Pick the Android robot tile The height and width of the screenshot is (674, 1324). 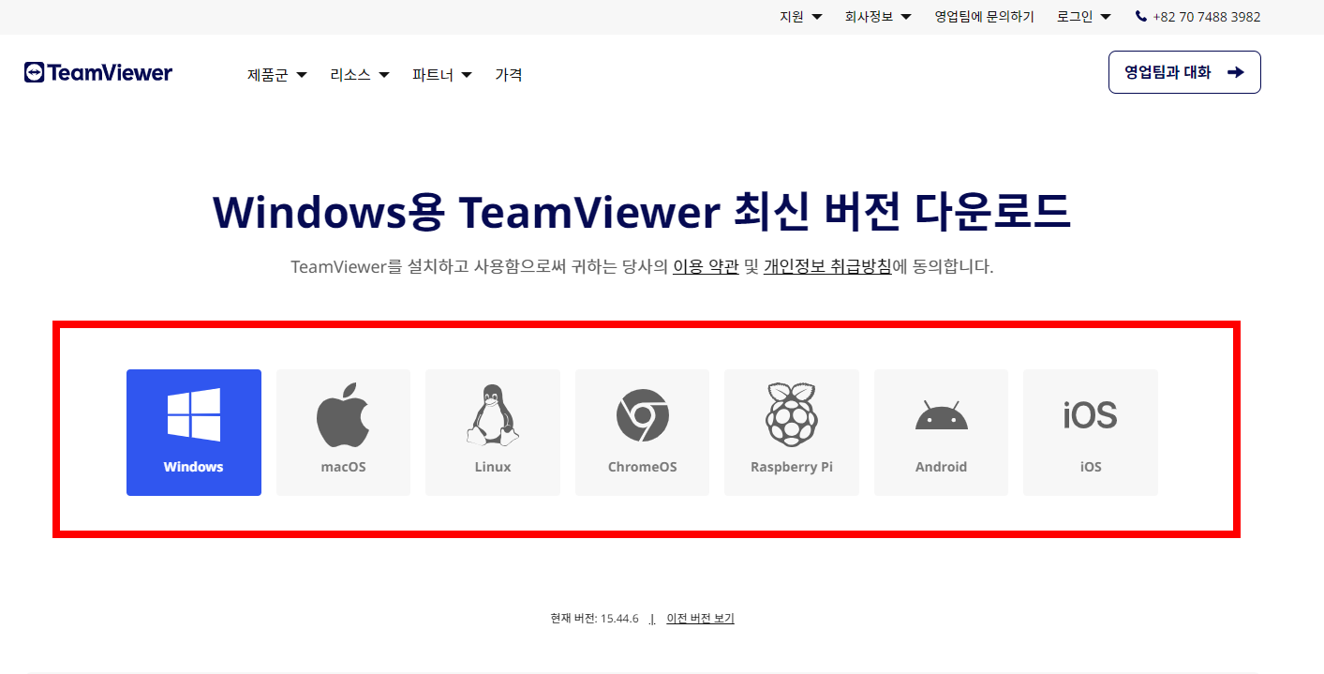click(941, 432)
